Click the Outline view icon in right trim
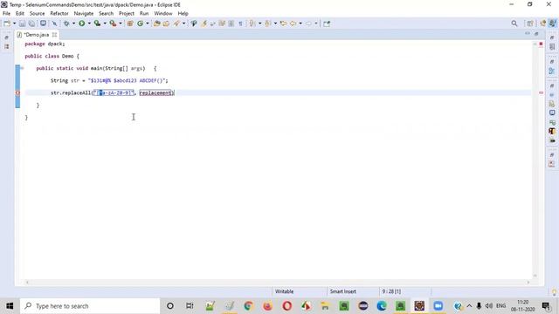 pos(552,72)
